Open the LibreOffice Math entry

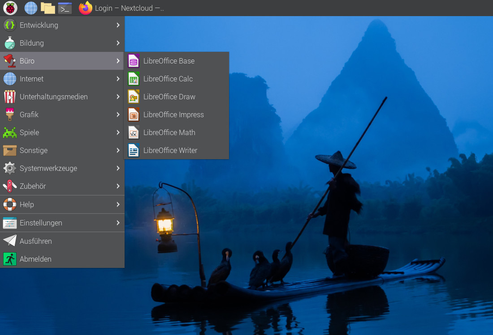coord(177,132)
